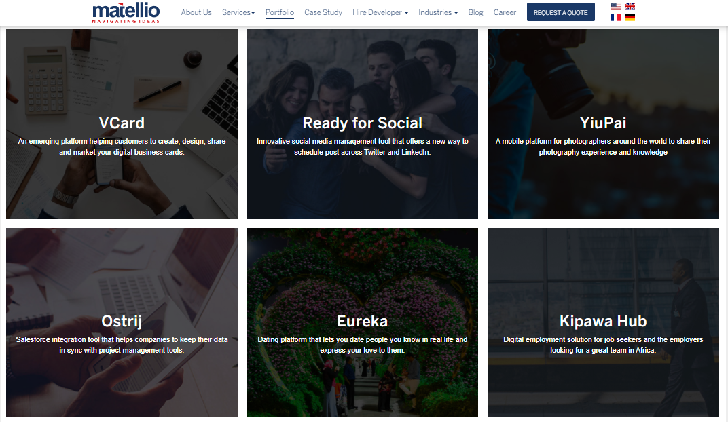Click the Matellio logo
Screen dimensions: 728x422
126,12
